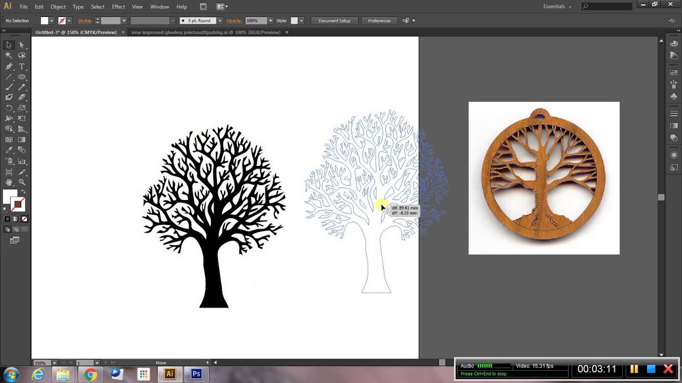Select the Type tool
The height and width of the screenshot is (383, 682).
click(22, 66)
